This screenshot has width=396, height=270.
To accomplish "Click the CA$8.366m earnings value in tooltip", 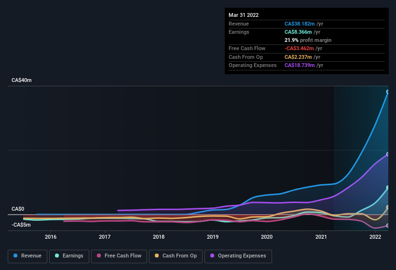I will click(x=298, y=32).
